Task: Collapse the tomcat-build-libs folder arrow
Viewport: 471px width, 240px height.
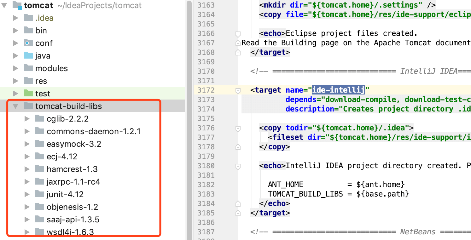Action: point(15,106)
